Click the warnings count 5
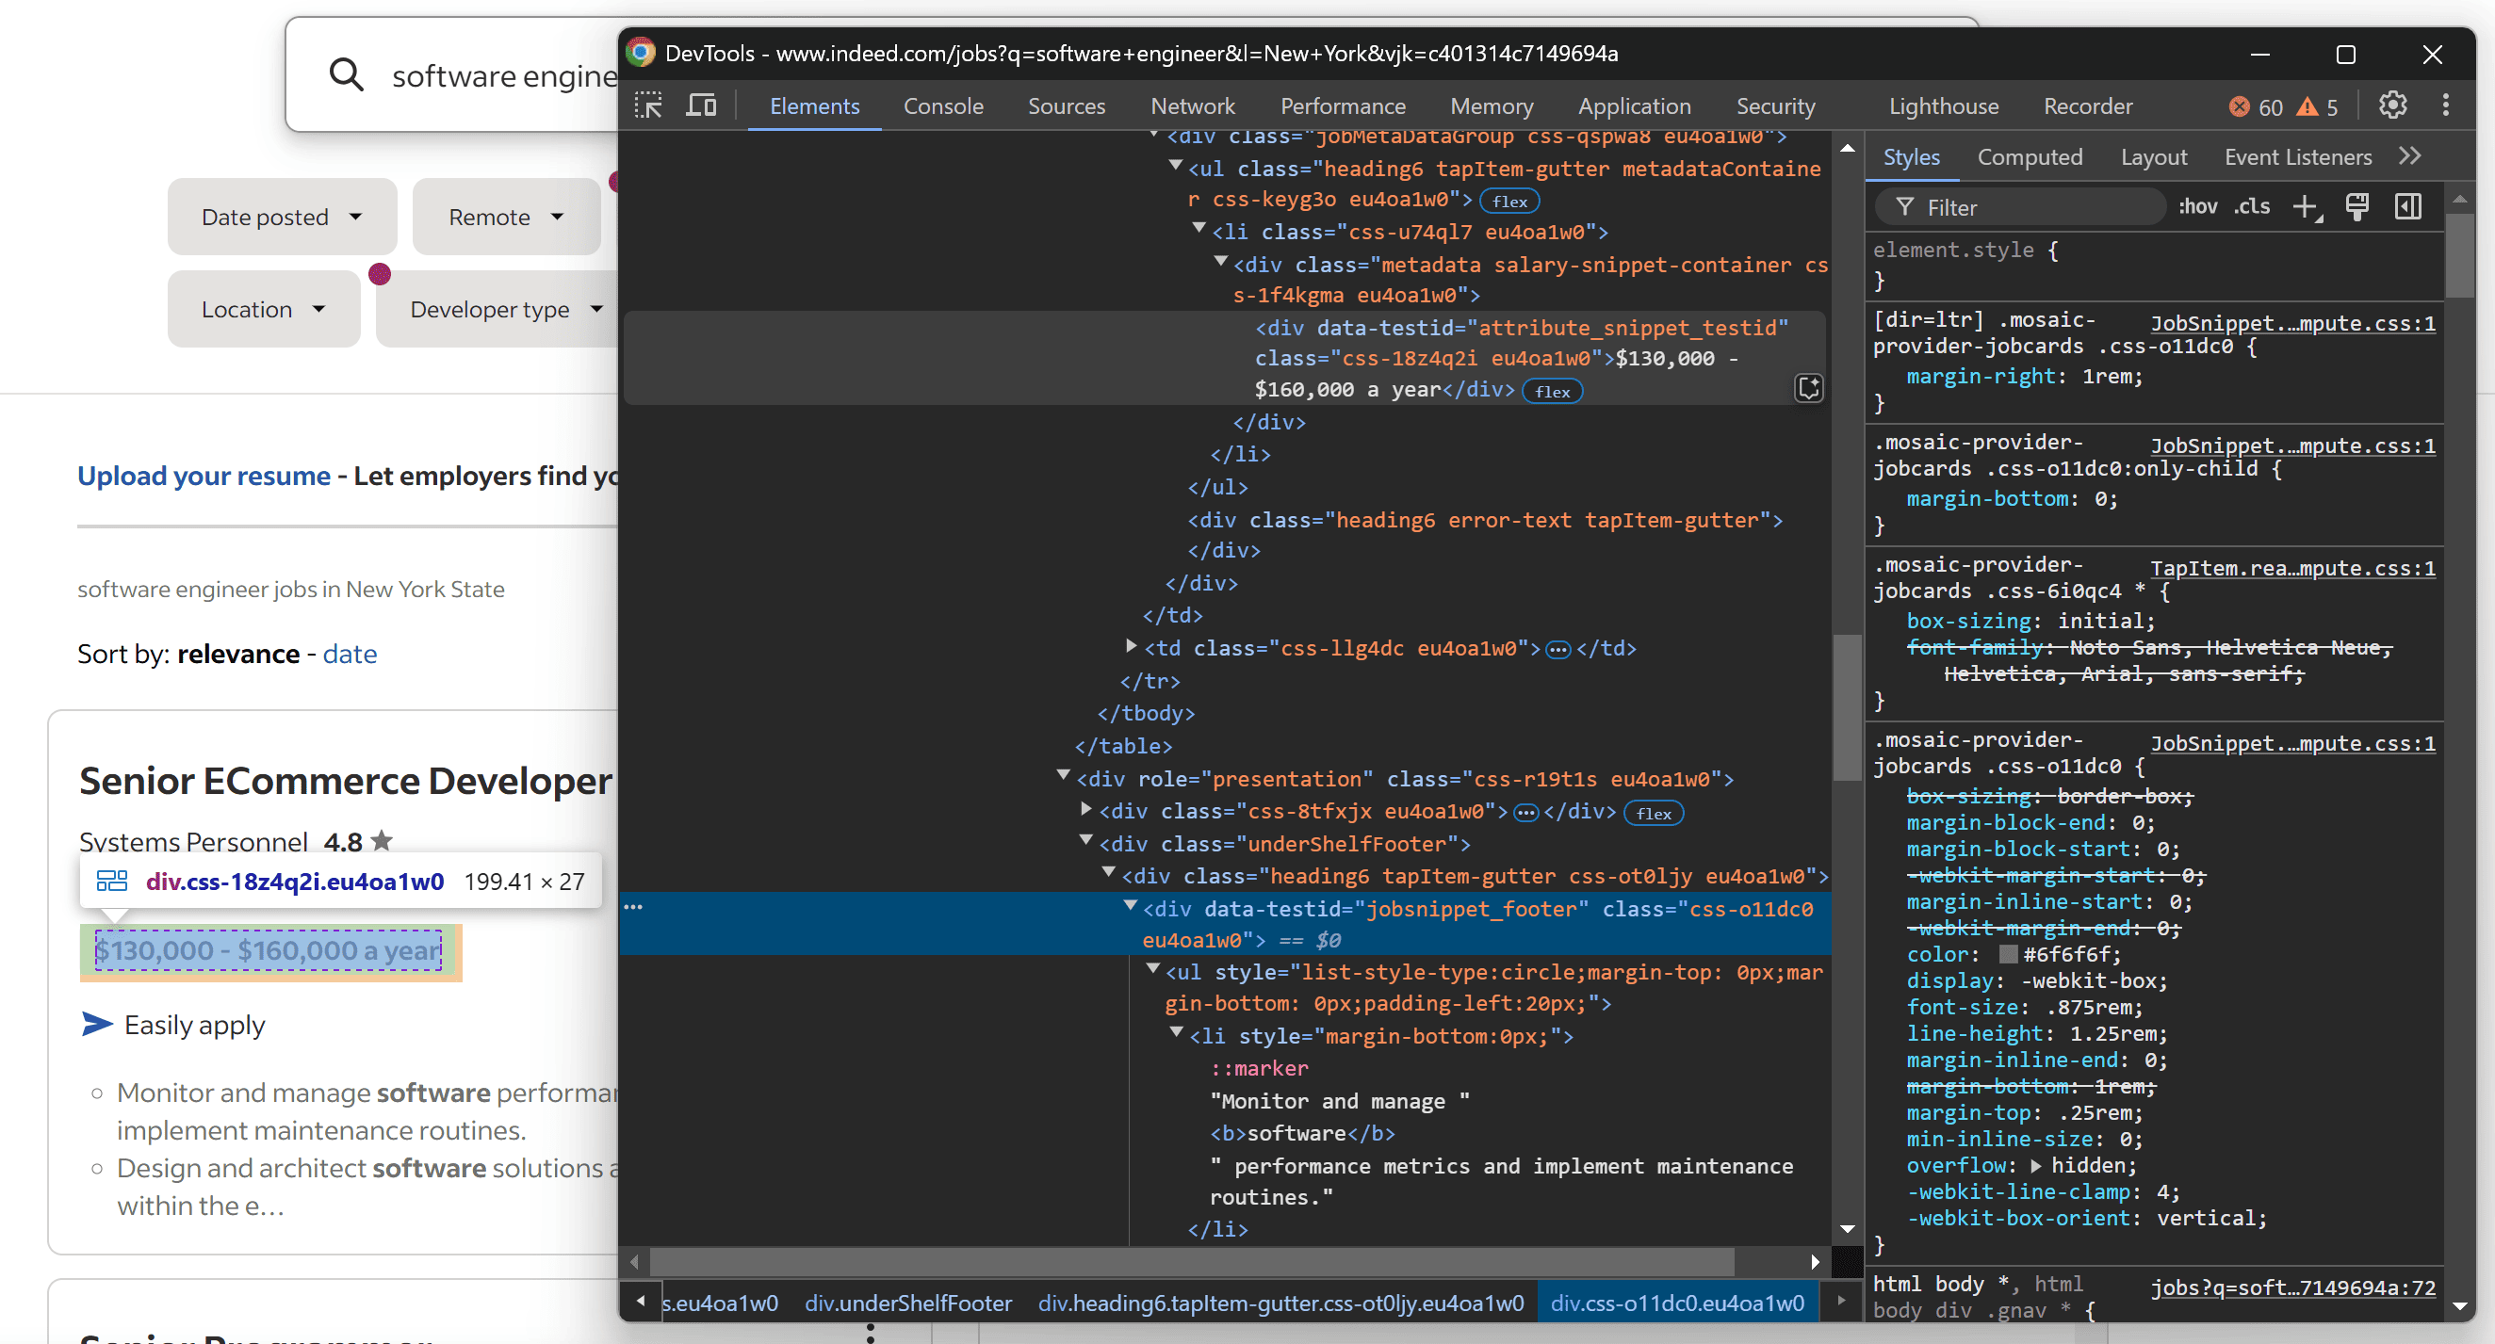 tap(2319, 106)
